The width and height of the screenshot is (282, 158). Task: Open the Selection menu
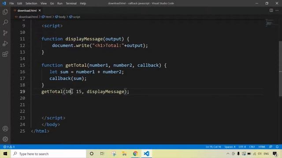pos(31,4)
